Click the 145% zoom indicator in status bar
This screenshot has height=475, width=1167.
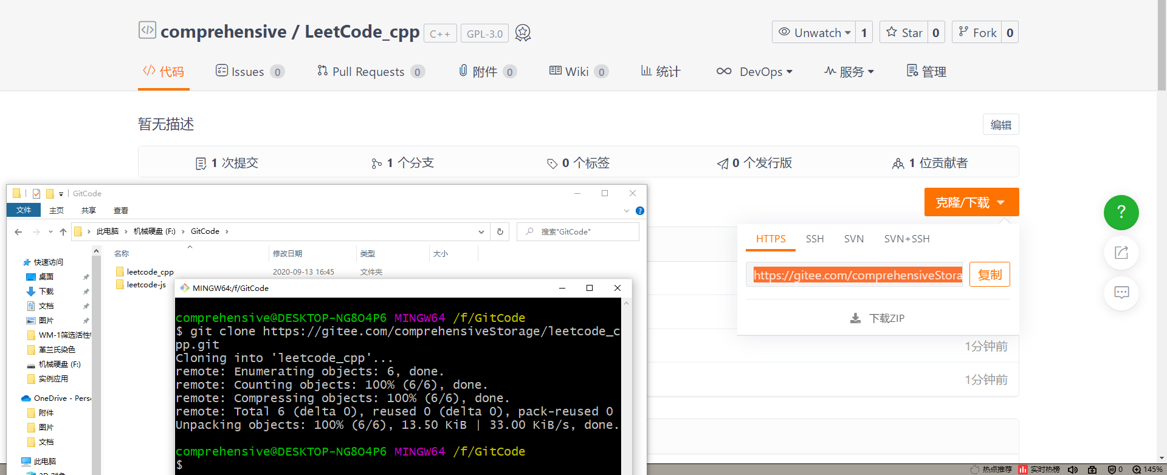coord(1148,470)
